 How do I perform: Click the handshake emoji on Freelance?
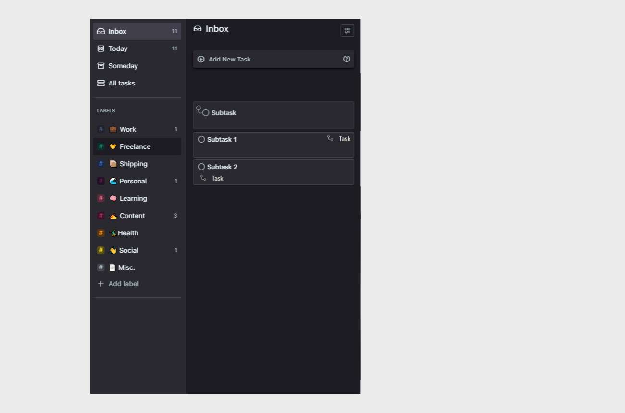(x=113, y=146)
